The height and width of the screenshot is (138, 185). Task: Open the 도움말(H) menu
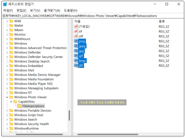point(70,11)
